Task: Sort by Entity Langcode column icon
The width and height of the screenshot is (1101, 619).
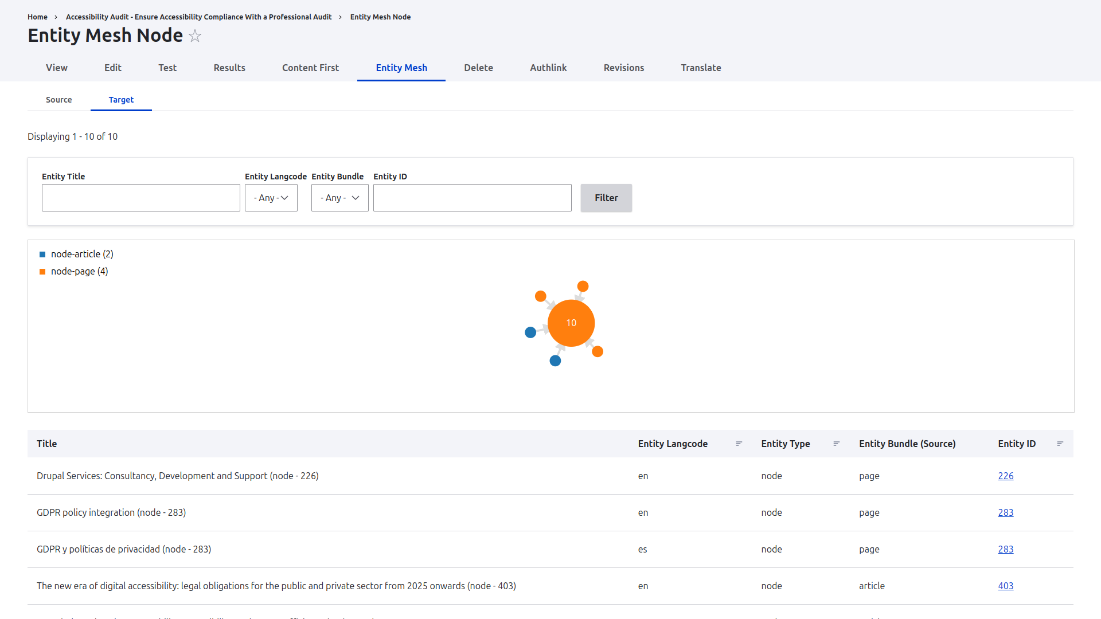Action: [739, 444]
